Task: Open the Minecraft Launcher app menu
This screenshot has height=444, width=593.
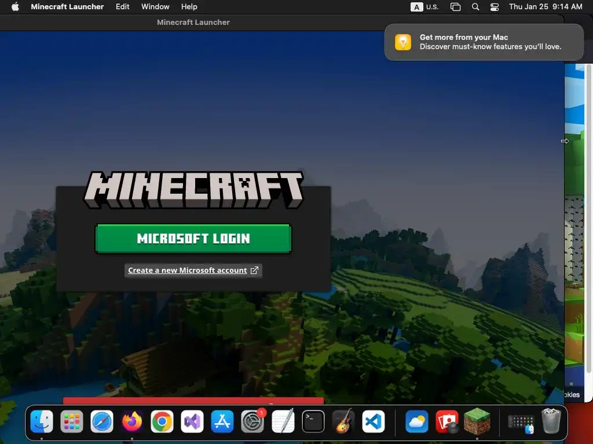Action: pyautogui.click(x=67, y=7)
